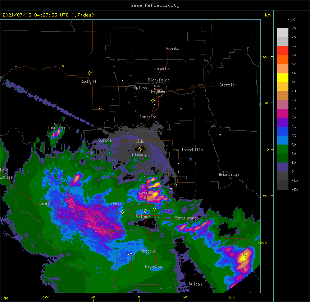
Task: Click the Didsbury city label
Action: [138, 155]
